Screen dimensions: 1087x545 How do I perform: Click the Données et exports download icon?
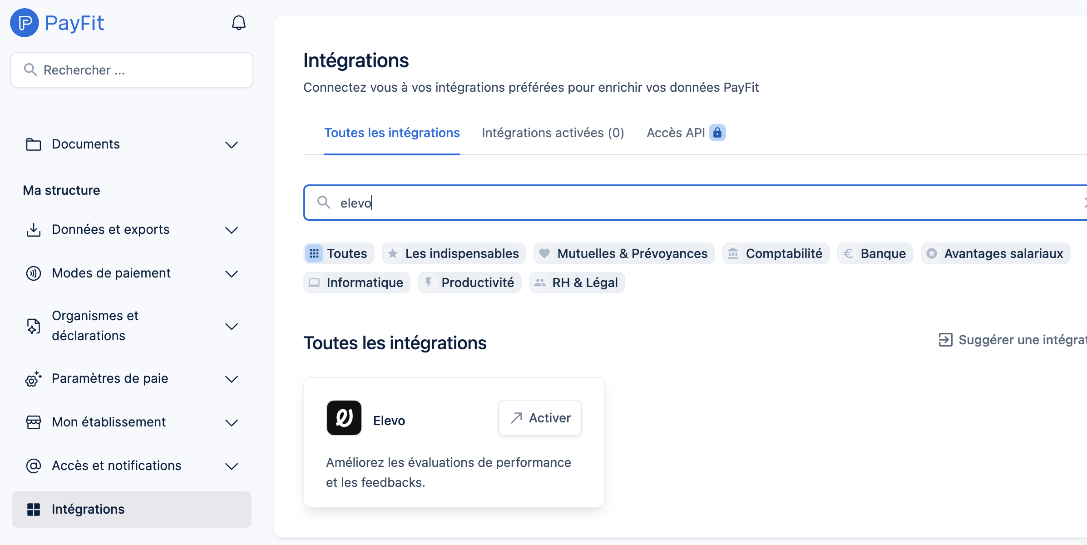point(34,230)
